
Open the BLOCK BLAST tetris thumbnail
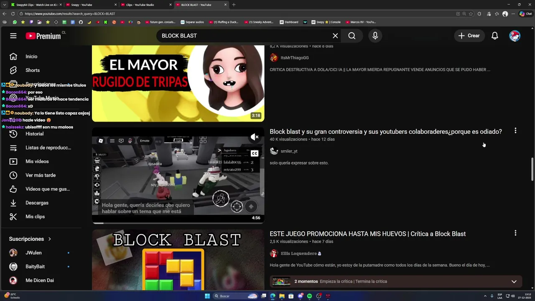pyautogui.click(x=178, y=260)
